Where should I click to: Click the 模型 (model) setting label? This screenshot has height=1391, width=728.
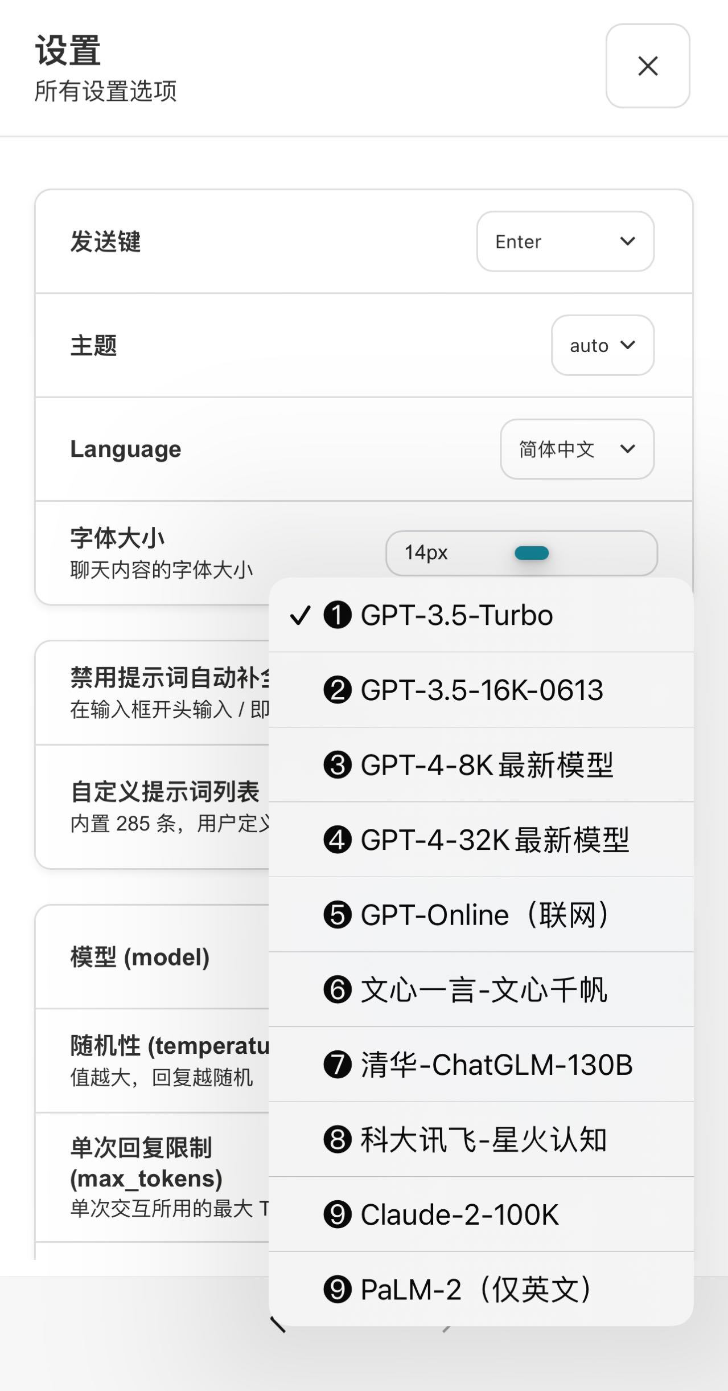click(x=140, y=957)
